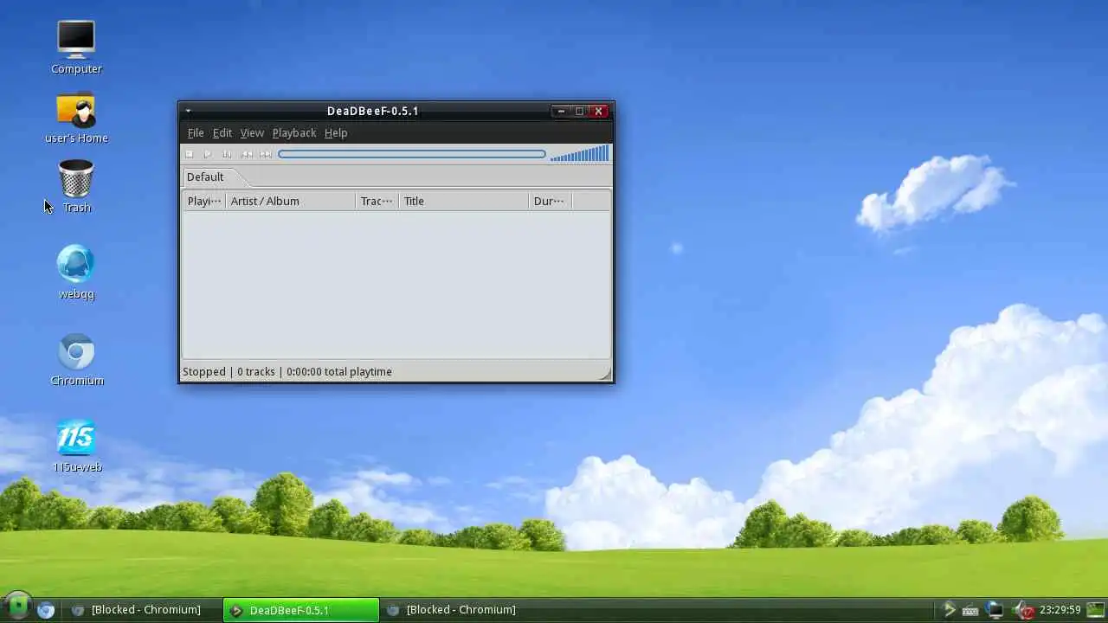Screen dimensions: 1108x623
Task: Click the clock showing 23:29:59
Action: tap(1061, 610)
